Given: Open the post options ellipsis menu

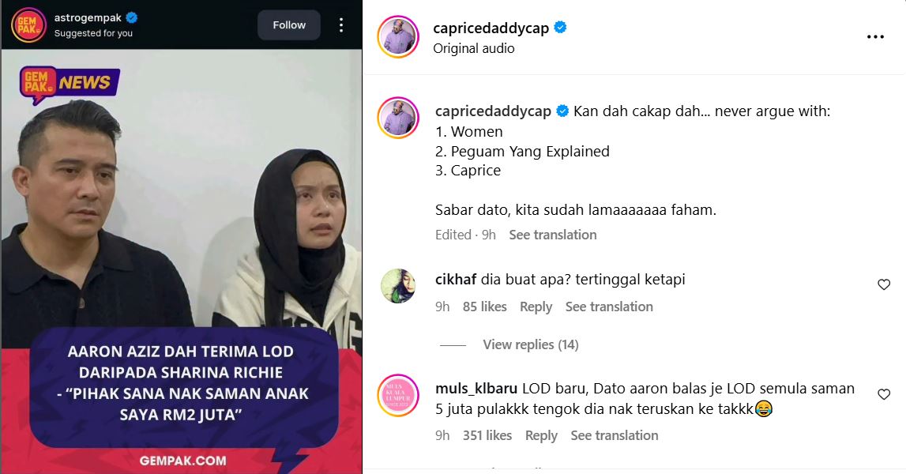Looking at the screenshot, I should (874, 37).
